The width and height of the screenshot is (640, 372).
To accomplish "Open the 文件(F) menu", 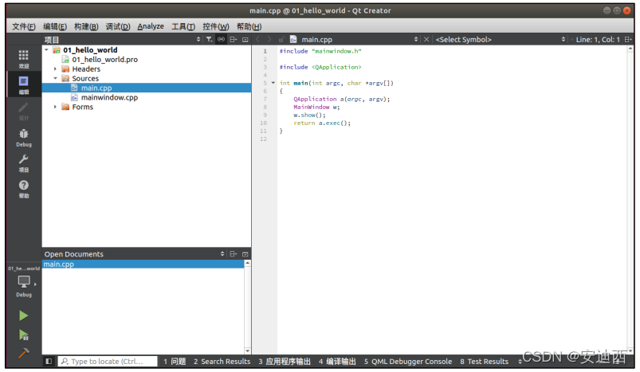I will click(x=24, y=26).
